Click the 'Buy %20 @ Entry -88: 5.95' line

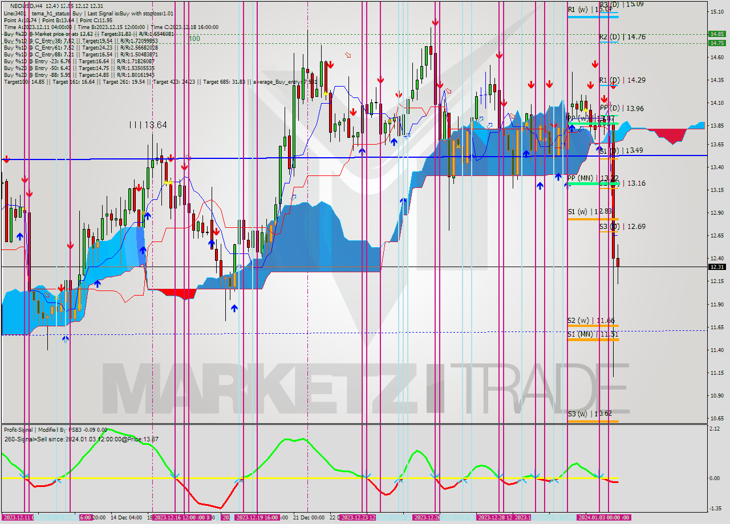click(79, 75)
